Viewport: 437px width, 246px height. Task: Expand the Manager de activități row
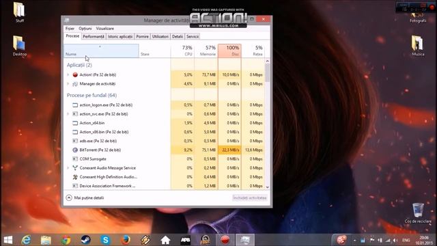[68, 83]
